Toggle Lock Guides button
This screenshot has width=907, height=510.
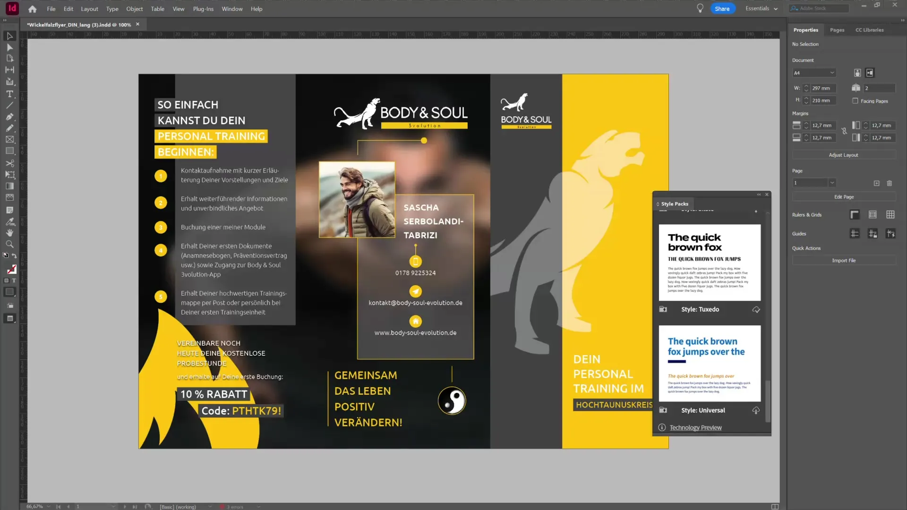click(873, 234)
